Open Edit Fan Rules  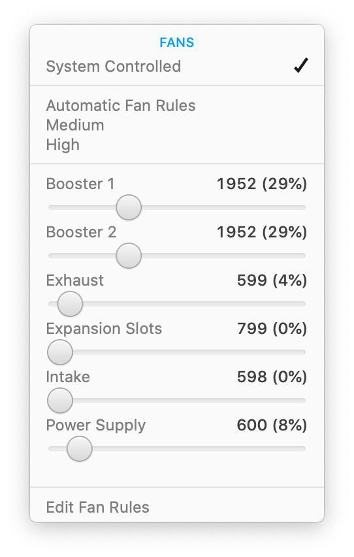97,507
